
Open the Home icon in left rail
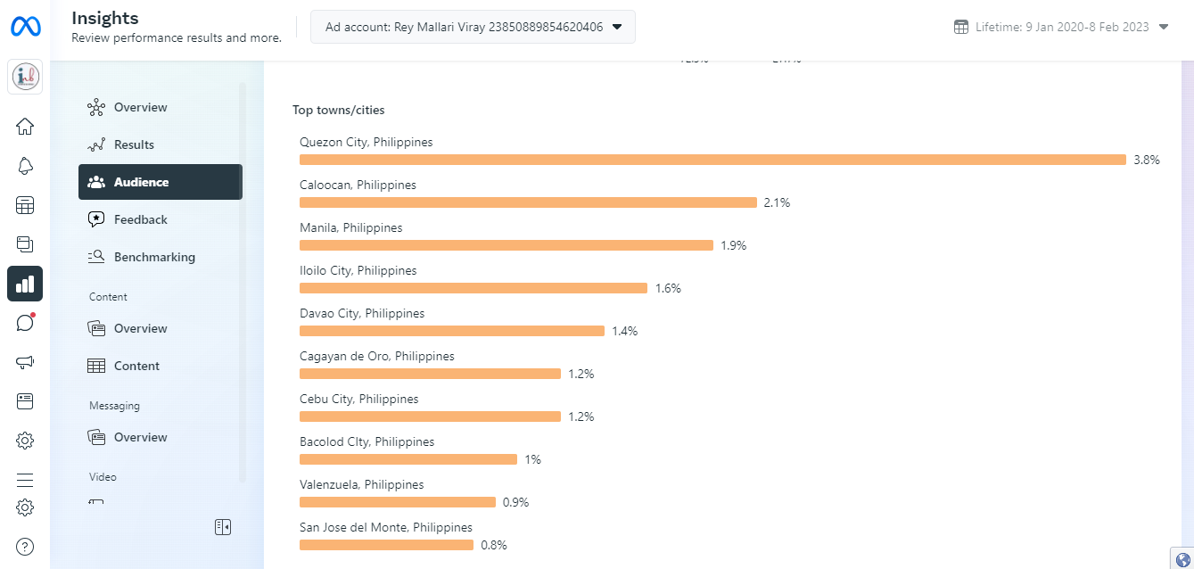pos(25,127)
